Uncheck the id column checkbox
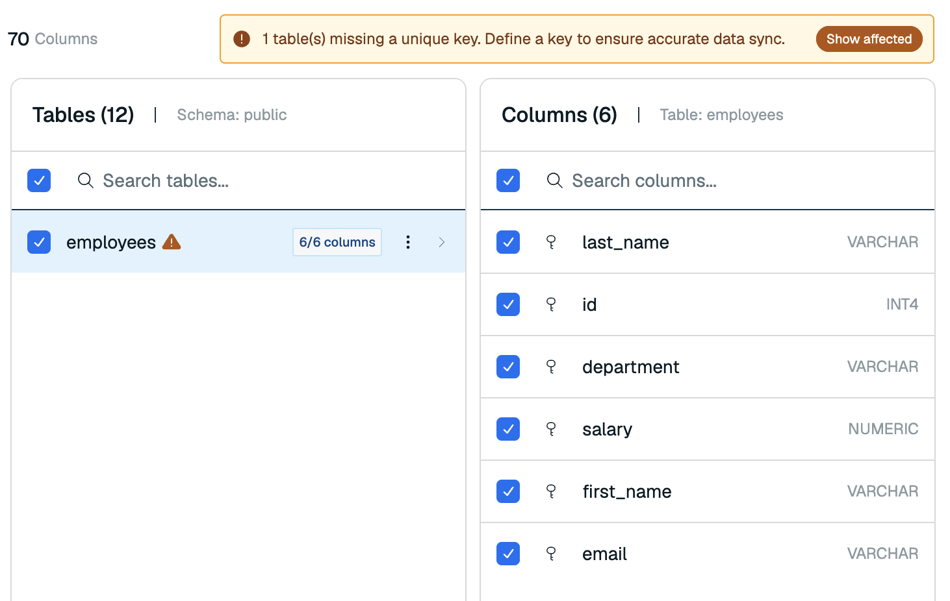The image size is (950, 601). pos(508,304)
